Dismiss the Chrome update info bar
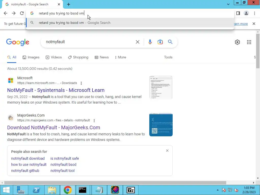 coord(254,24)
